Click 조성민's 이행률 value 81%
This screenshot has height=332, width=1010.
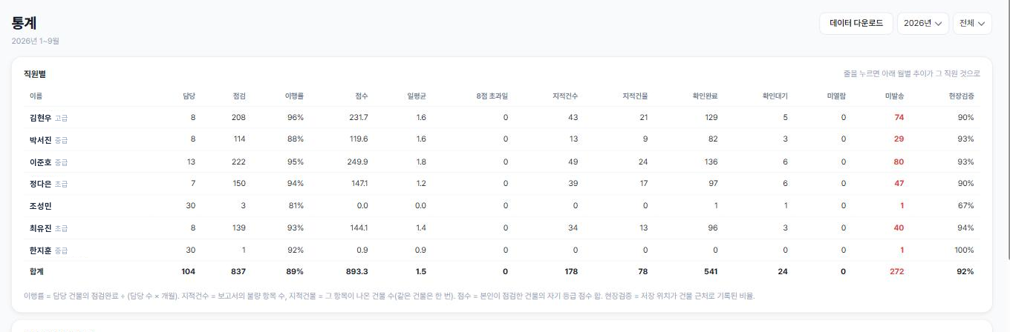(x=296, y=206)
